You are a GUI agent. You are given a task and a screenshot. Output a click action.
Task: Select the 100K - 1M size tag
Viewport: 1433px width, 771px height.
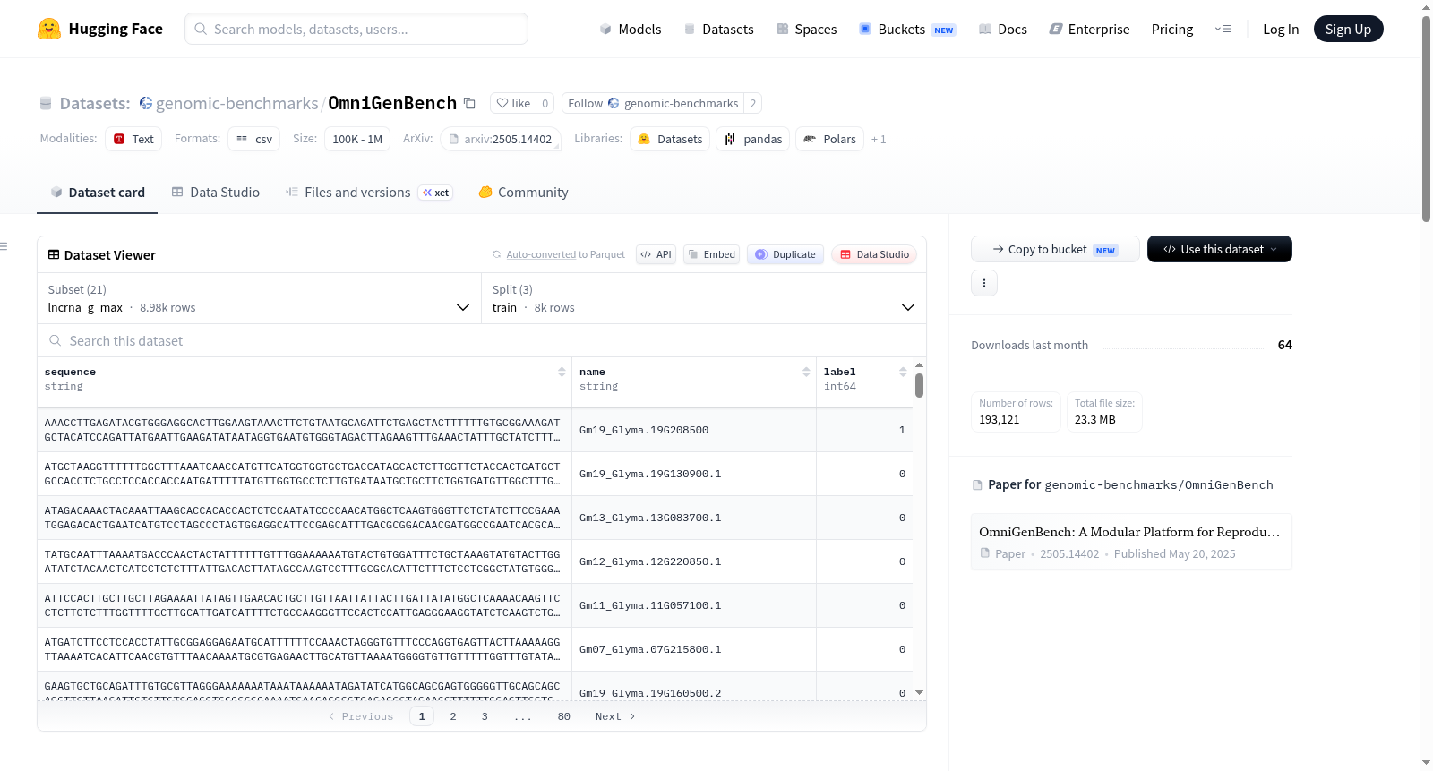[x=357, y=139]
